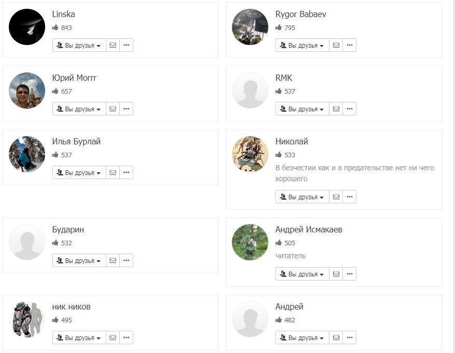Screen dimensions: 455x353
Task: Click the message envelope icon for Linska
Action: click(113, 45)
